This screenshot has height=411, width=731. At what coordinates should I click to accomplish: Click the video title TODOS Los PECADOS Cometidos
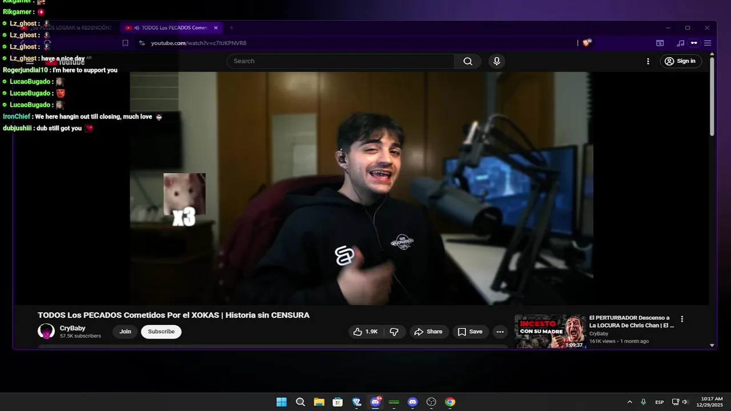[x=174, y=315]
